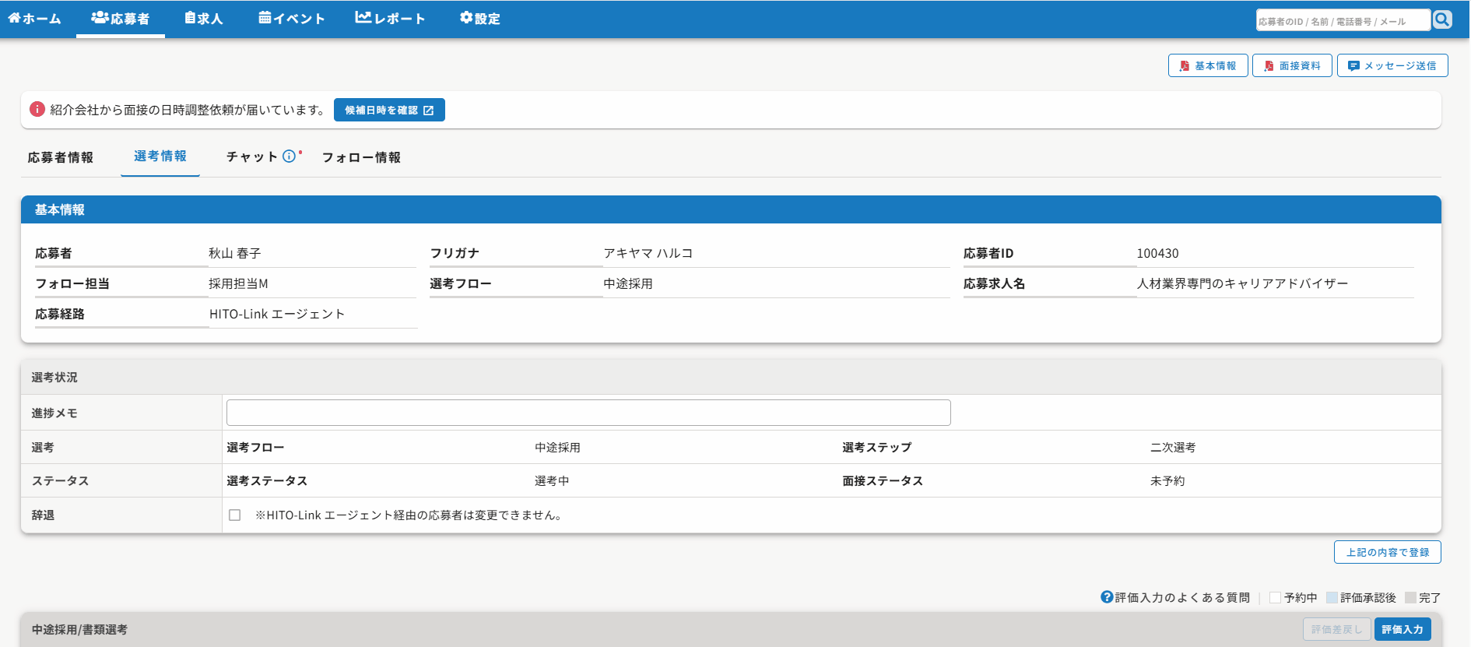Image resolution: width=1471 pixels, height=647 pixels.
Task: Open the ホーム menu
Action: click(x=34, y=19)
